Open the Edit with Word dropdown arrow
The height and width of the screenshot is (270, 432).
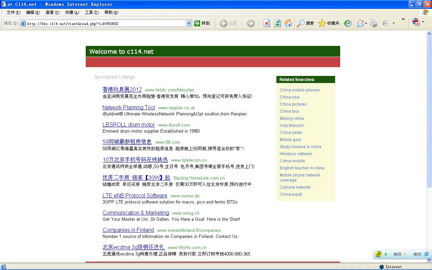(x=394, y=23)
